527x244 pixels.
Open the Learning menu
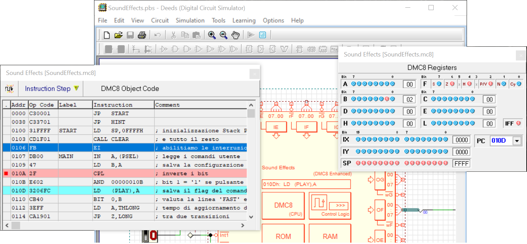pyautogui.click(x=244, y=21)
